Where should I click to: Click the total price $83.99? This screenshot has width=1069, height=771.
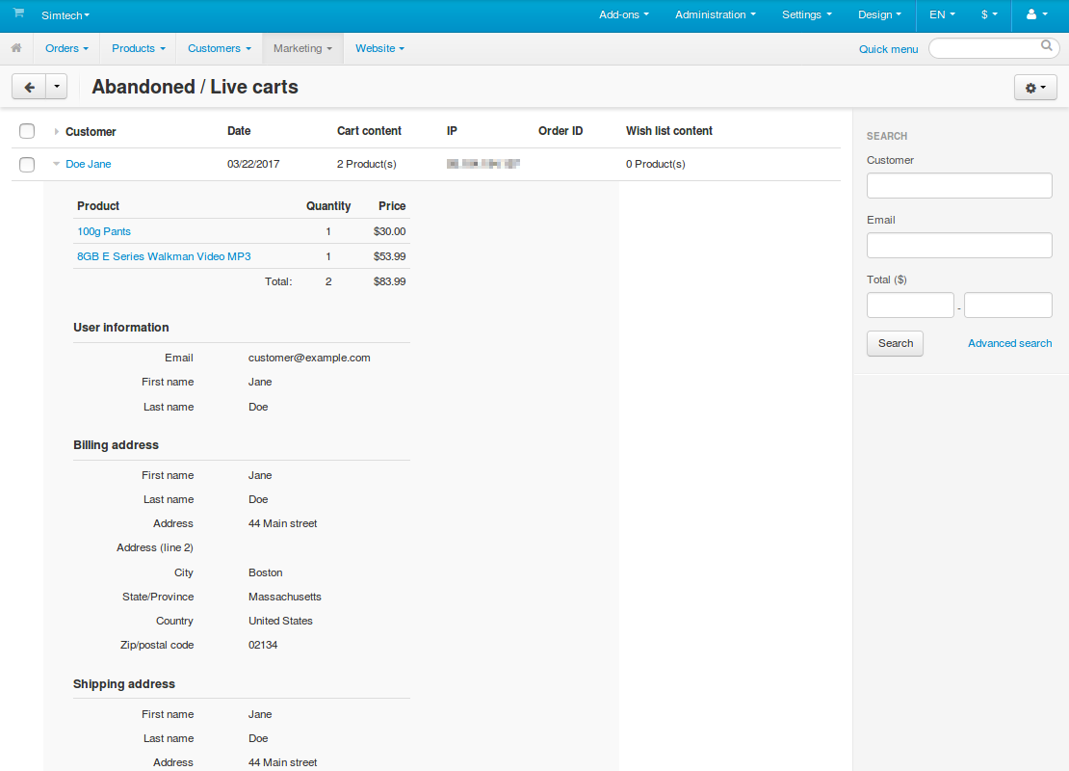(x=389, y=281)
